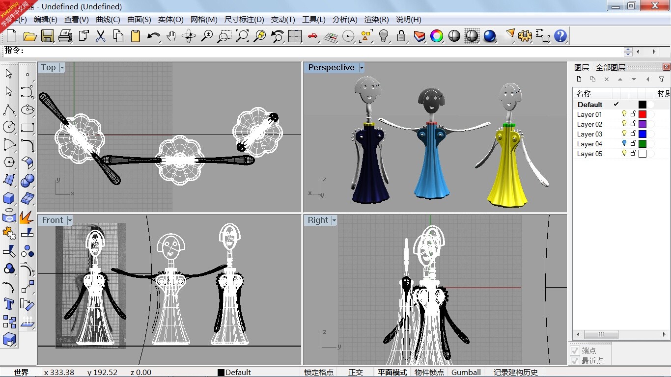The height and width of the screenshot is (377, 671).
Task: Open the 曲线(C) menu
Action: 108,20
